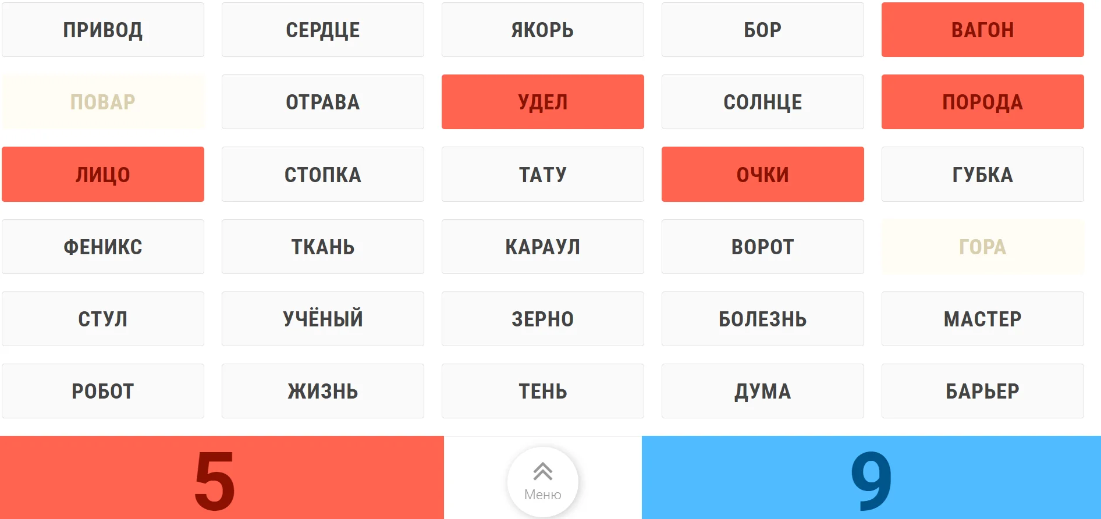Select the ОТРАВА word card
The width and height of the screenshot is (1101, 519).
pos(323,102)
